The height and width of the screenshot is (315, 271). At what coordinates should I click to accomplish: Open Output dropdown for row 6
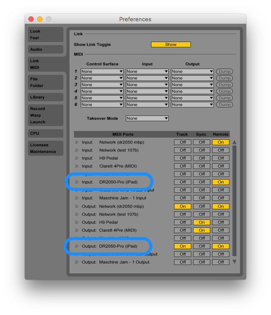point(192,105)
